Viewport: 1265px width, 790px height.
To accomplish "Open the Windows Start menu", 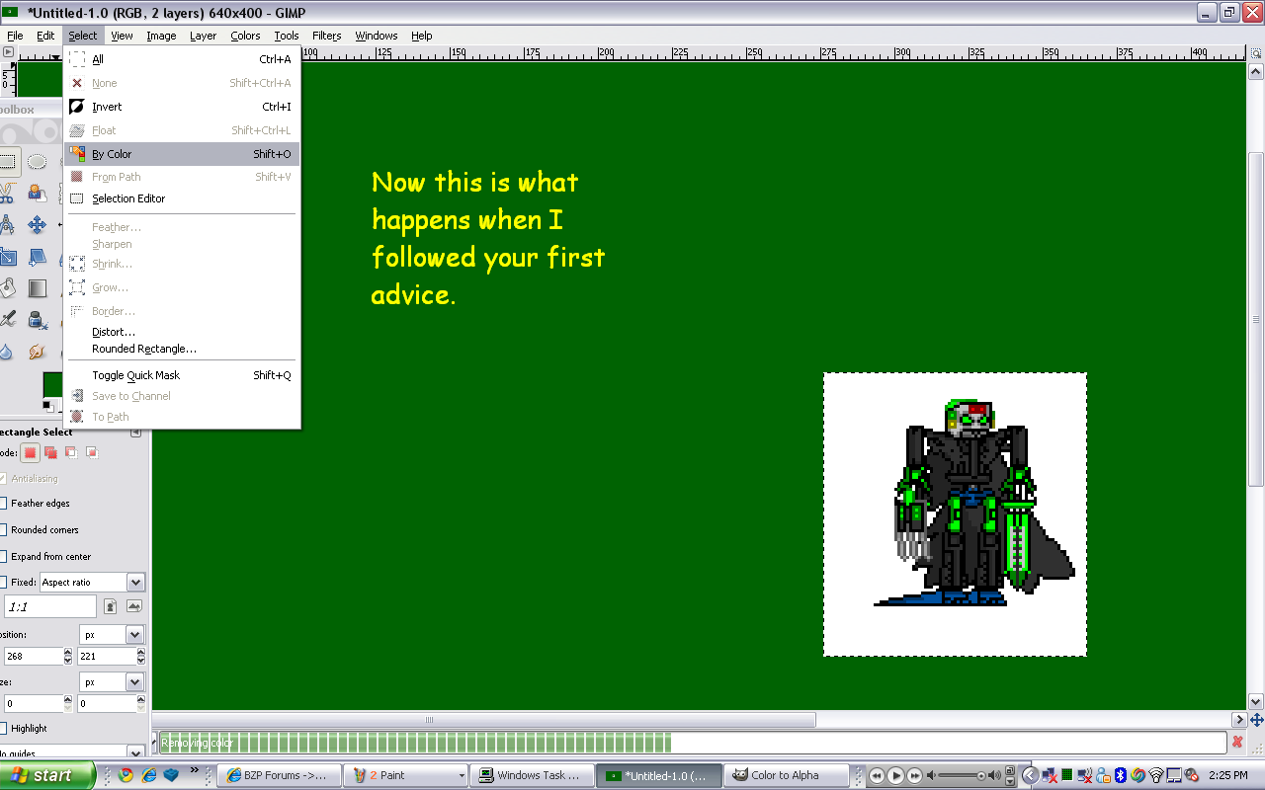I will pos(46,775).
